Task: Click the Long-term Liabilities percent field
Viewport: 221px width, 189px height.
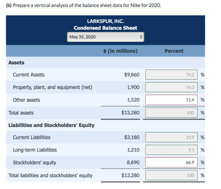Action: coord(171,150)
